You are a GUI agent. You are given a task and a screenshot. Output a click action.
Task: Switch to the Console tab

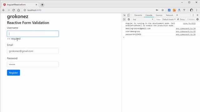[149, 15]
